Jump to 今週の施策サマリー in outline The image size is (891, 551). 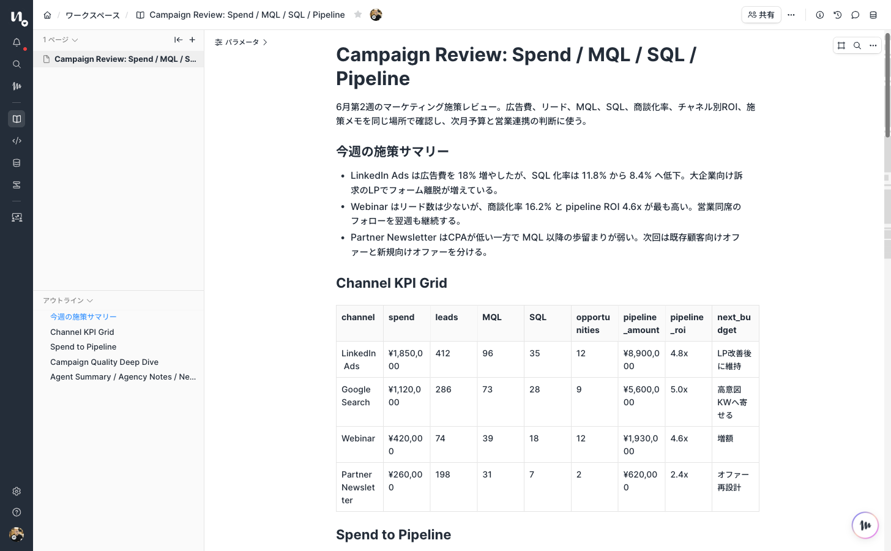pos(83,317)
